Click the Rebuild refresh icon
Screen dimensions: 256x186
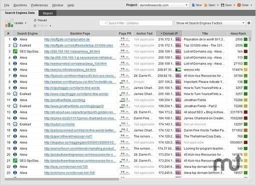(35, 20)
